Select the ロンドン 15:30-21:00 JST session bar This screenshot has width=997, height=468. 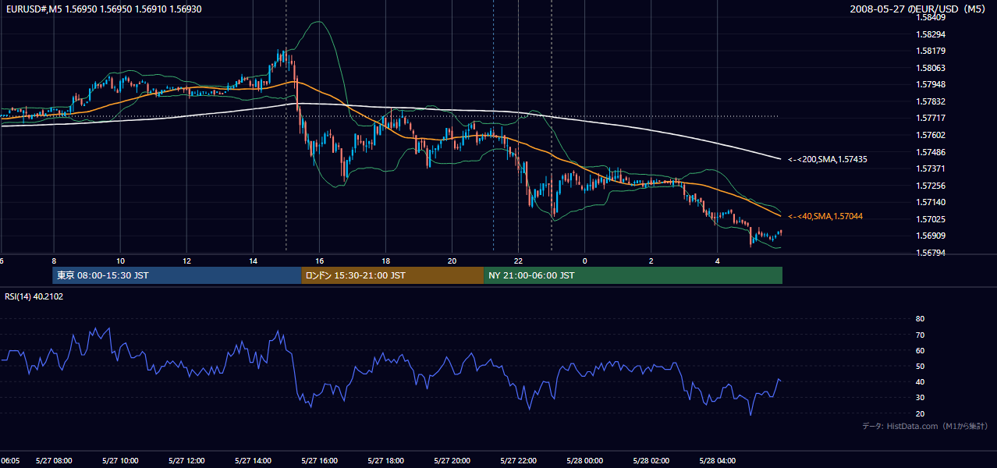pos(392,275)
